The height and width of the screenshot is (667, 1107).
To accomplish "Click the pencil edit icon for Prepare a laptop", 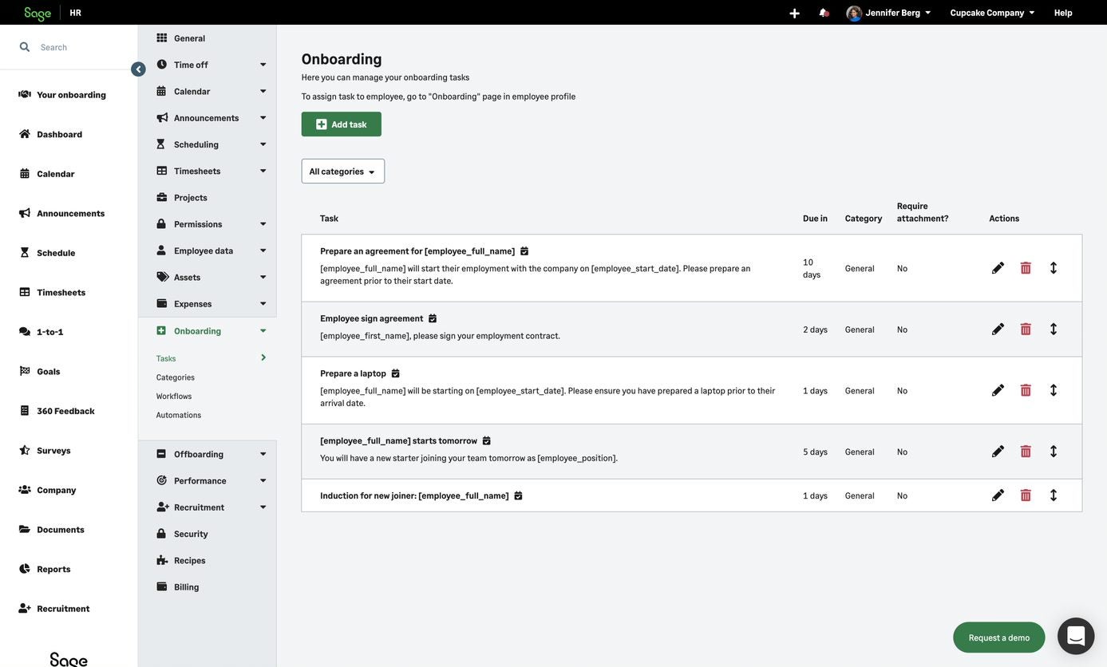I will click(998, 390).
